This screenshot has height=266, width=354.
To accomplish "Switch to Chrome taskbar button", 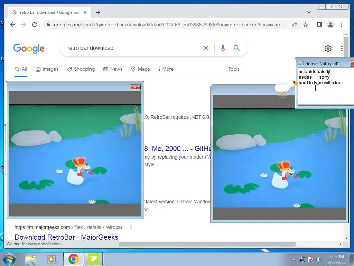I will tap(74, 259).
